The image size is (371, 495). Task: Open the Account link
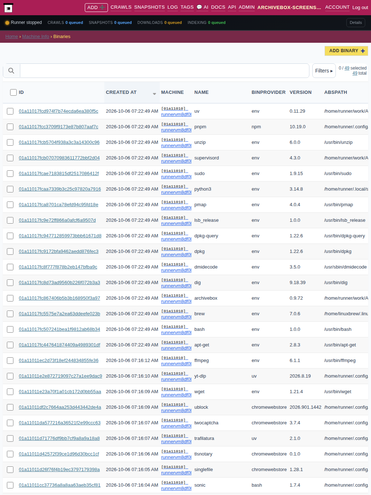pyautogui.click(x=337, y=7)
